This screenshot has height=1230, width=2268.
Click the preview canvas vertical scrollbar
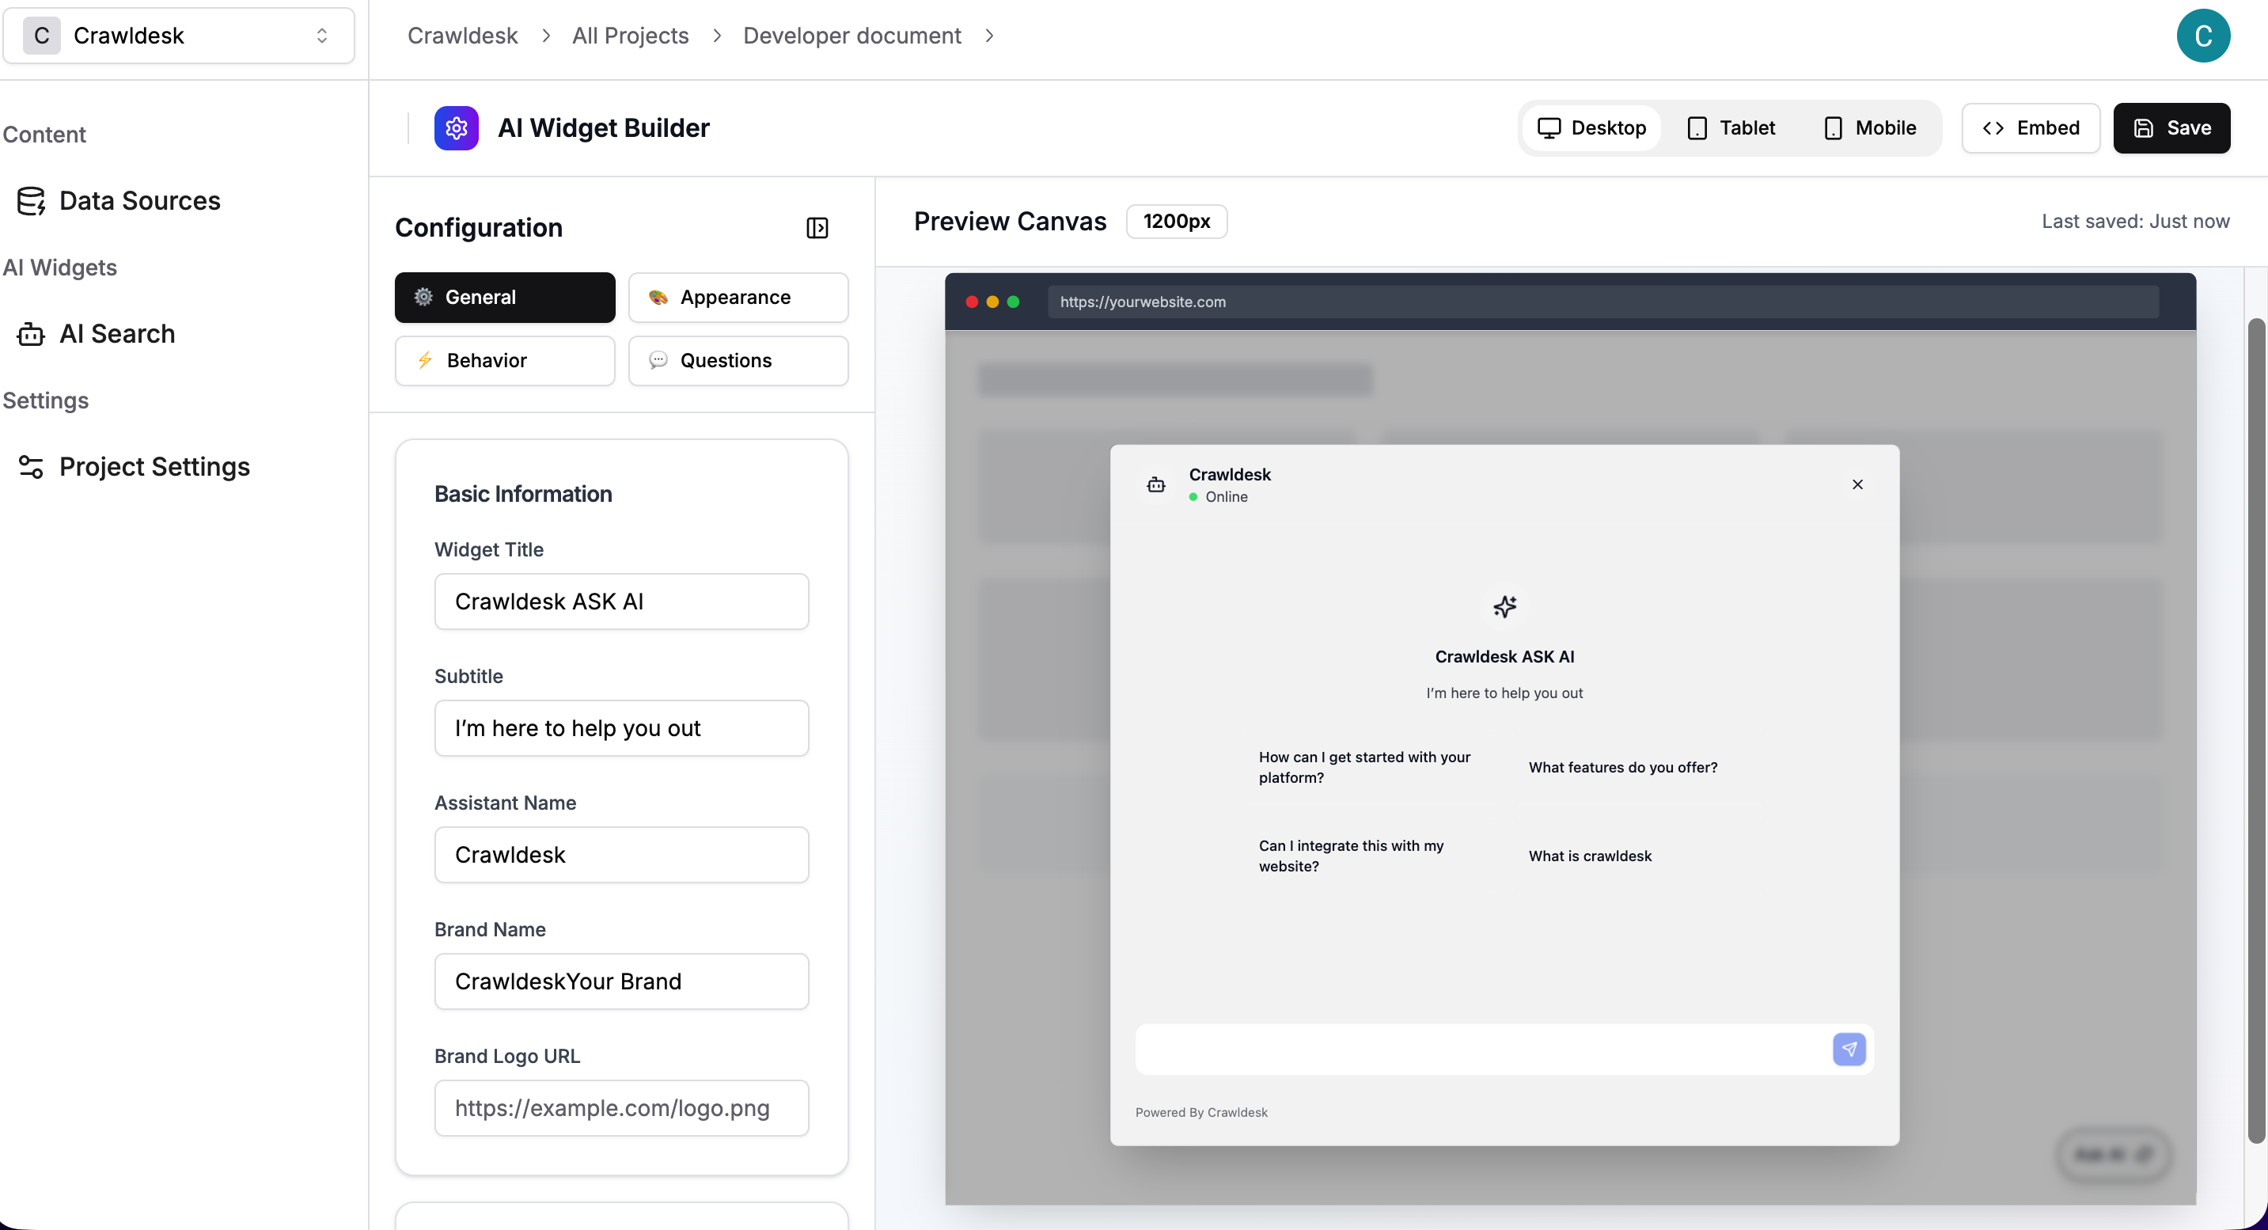(2255, 731)
